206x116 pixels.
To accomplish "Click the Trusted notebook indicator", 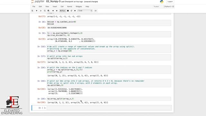I will point(156,6).
